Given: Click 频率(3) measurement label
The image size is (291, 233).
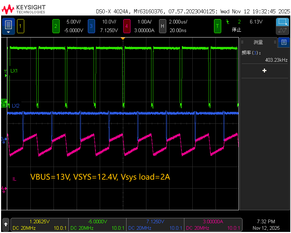Looking at the screenshot, I should coord(251,53).
